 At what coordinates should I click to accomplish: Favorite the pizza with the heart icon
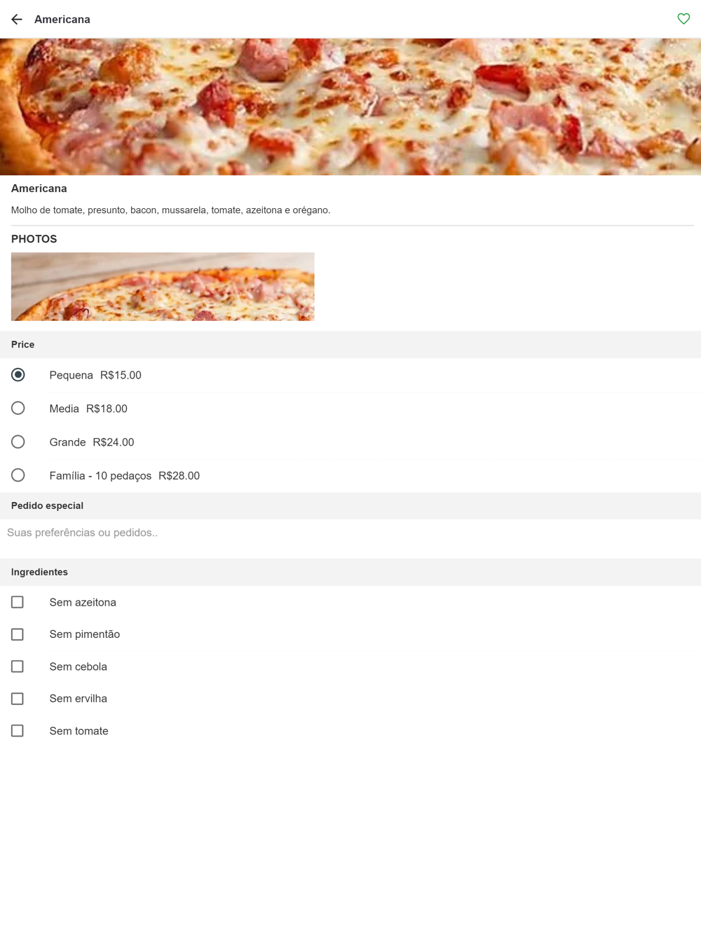pos(683,19)
